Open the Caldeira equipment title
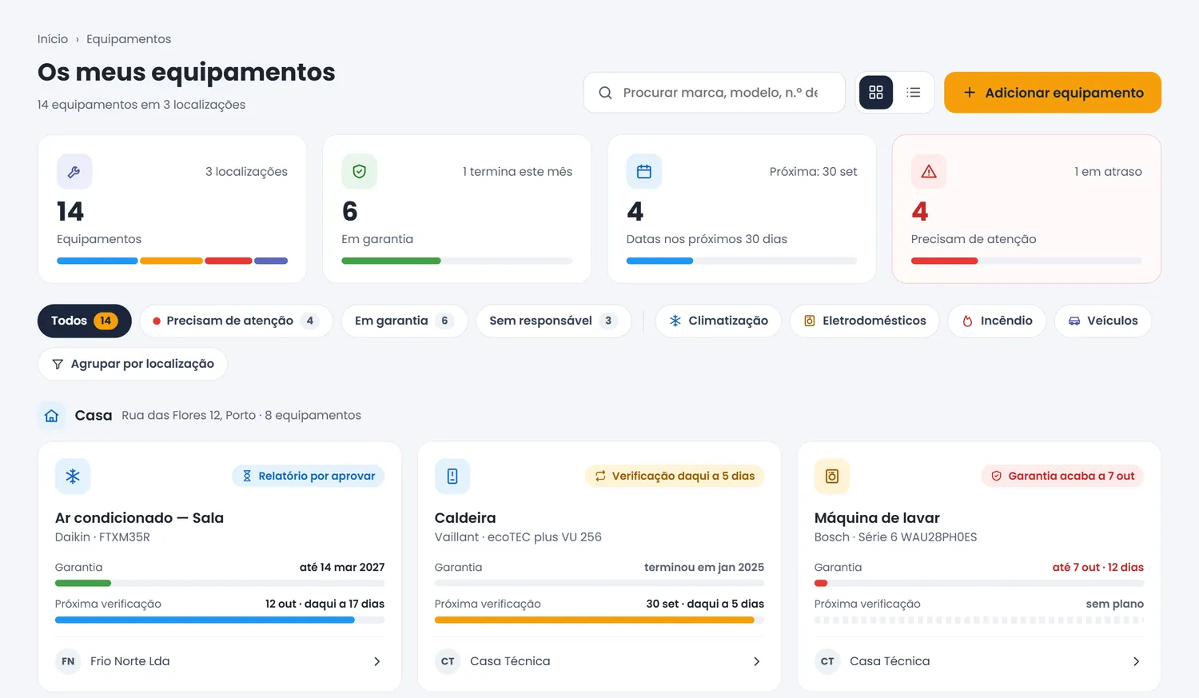The height and width of the screenshot is (698, 1199). pos(465,518)
